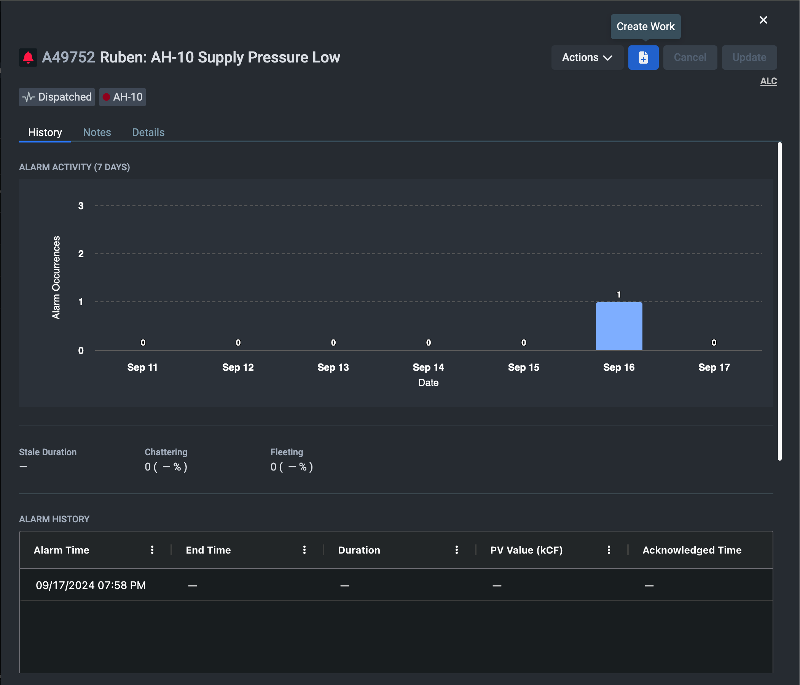Screen dimensions: 800x685
Task: Click the Create Work document icon button
Action: coord(643,58)
